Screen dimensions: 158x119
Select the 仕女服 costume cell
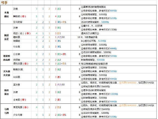(22, 47)
